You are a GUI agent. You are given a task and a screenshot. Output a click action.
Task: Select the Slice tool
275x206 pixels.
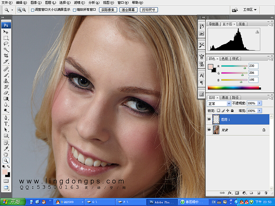pos(6,61)
